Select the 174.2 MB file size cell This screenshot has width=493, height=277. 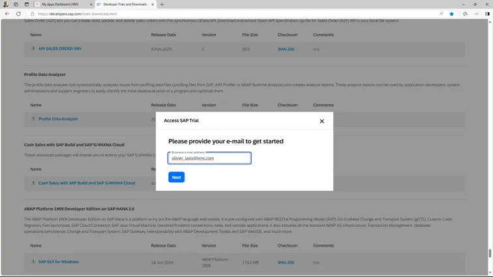point(250,262)
